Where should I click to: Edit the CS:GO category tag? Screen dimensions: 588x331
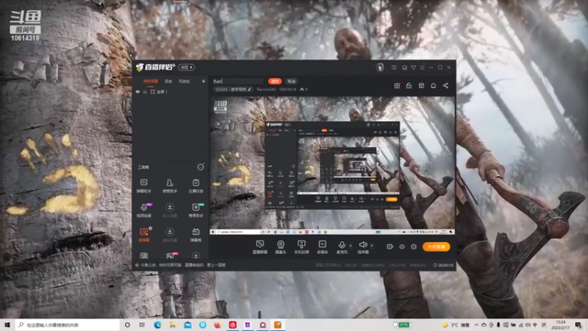pyautogui.click(x=233, y=89)
